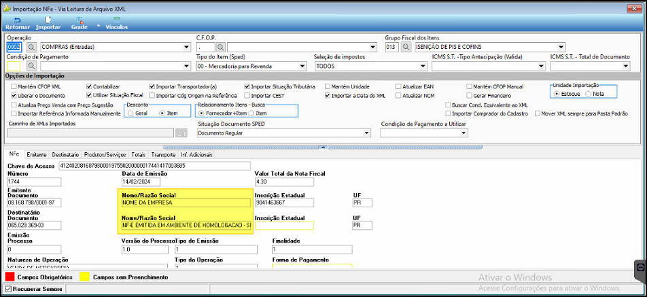This screenshot has height=297, width=647.
Task: Select Item under Desconto
Action: click(x=161, y=113)
